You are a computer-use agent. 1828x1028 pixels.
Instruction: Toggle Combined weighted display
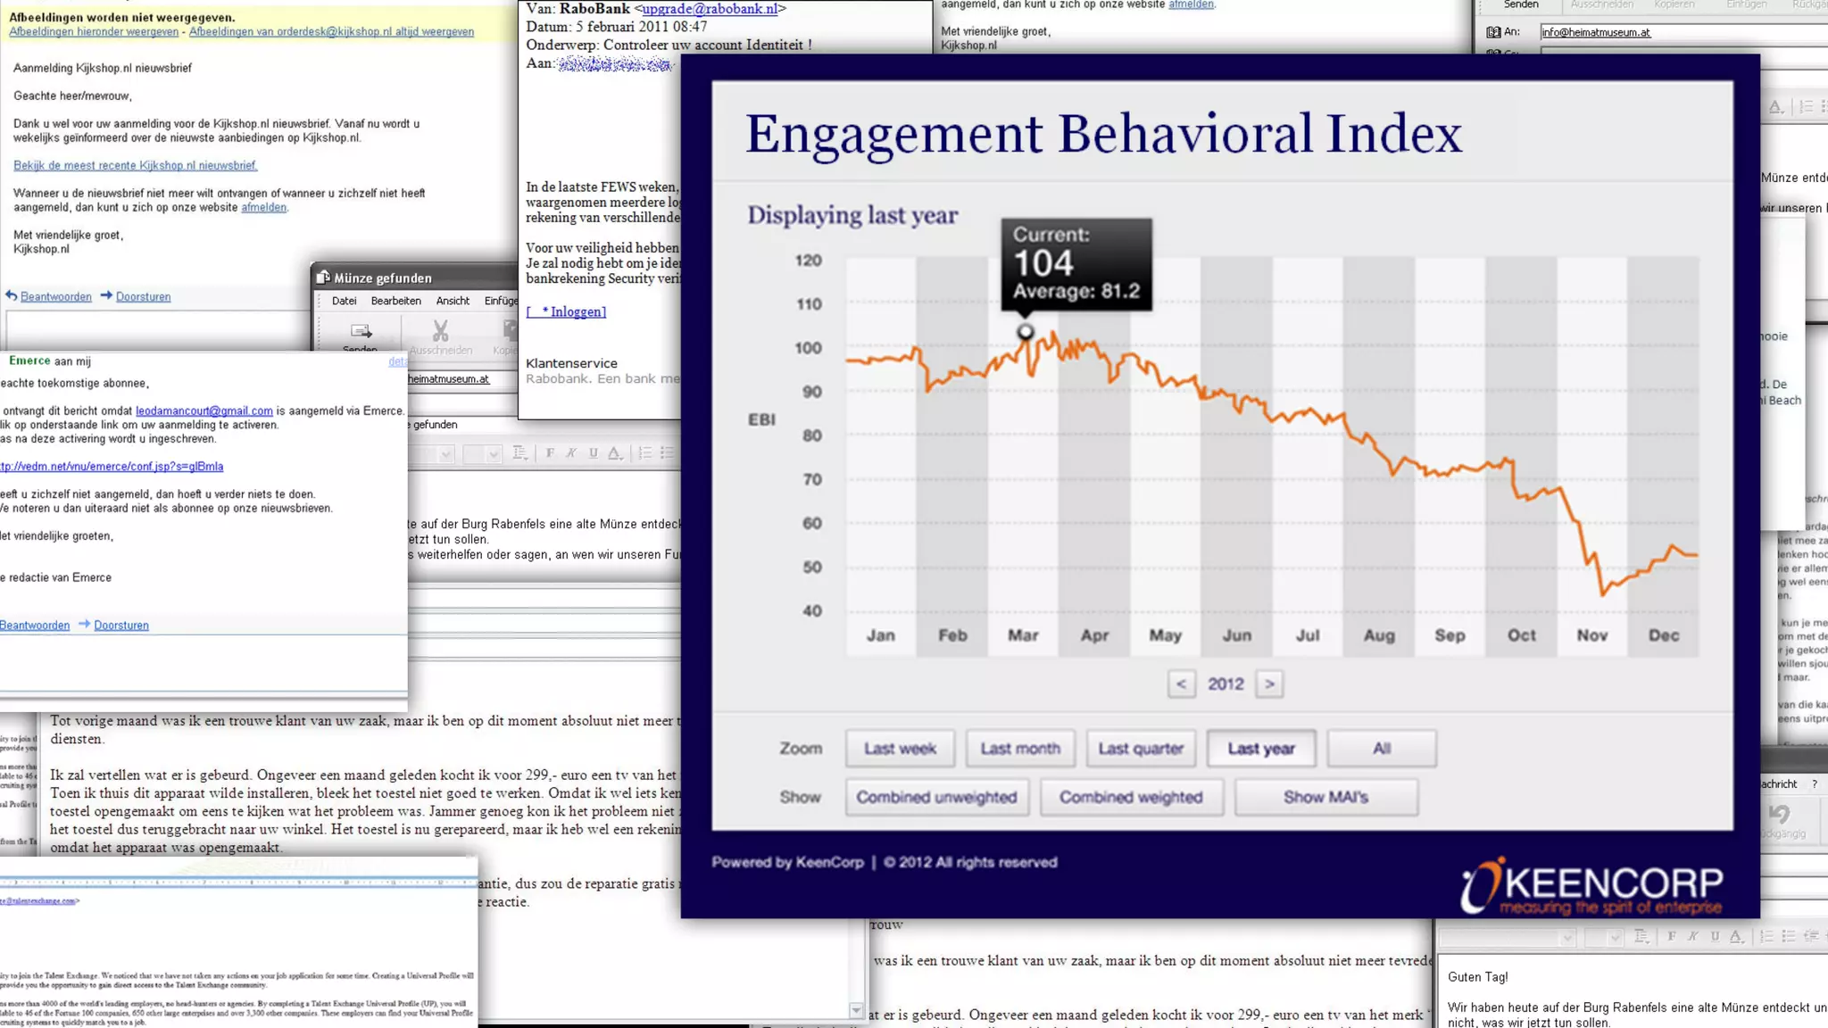1130,797
